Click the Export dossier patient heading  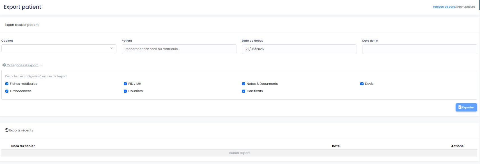(22, 25)
